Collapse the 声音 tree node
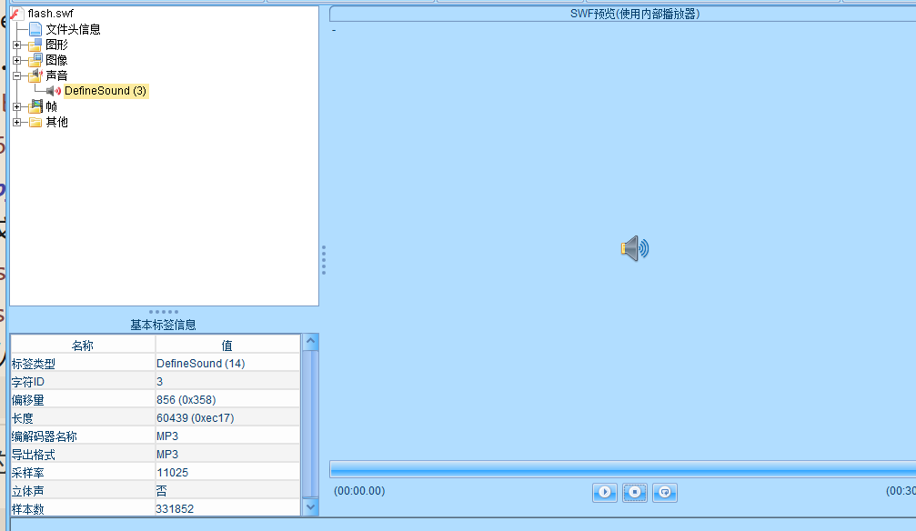This screenshot has width=916, height=531. (17, 76)
